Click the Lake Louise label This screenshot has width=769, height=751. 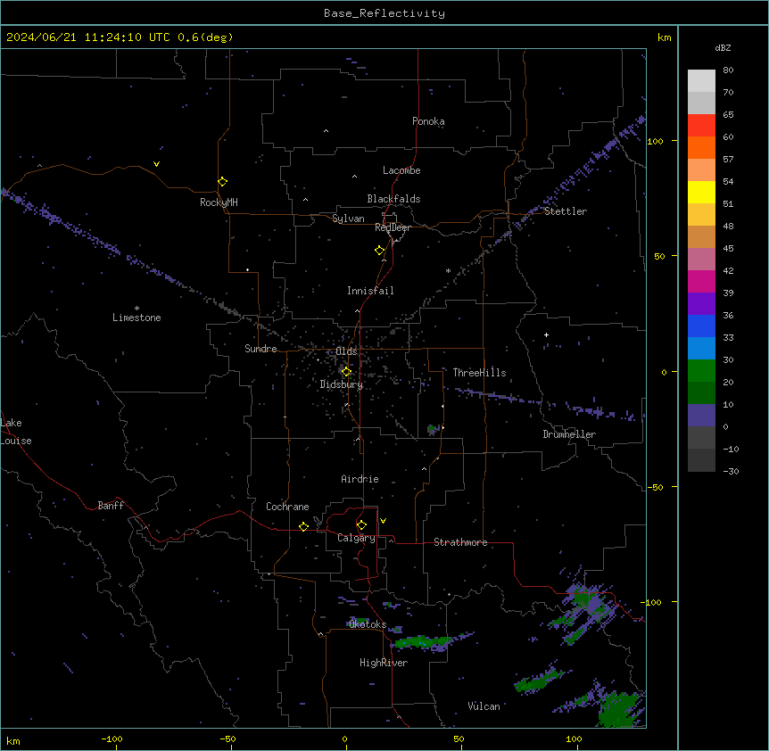pyautogui.click(x=16, y=432)
